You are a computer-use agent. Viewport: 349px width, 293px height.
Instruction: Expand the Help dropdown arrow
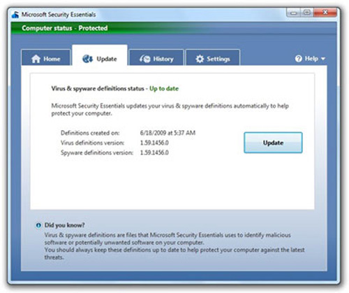pos(323,59)
